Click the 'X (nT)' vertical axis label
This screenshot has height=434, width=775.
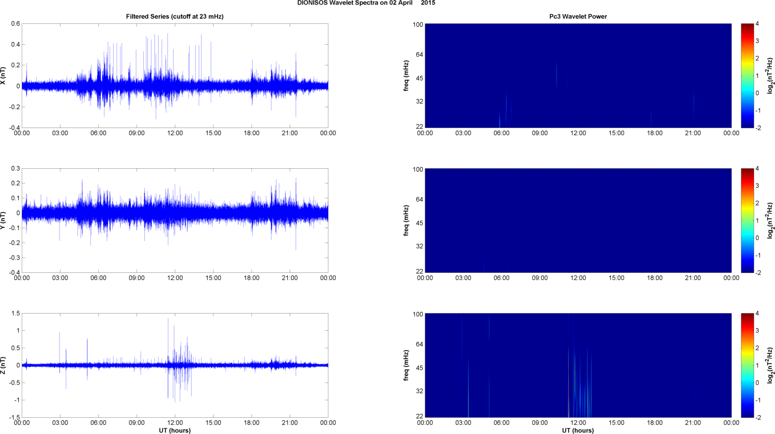(3, 76)
